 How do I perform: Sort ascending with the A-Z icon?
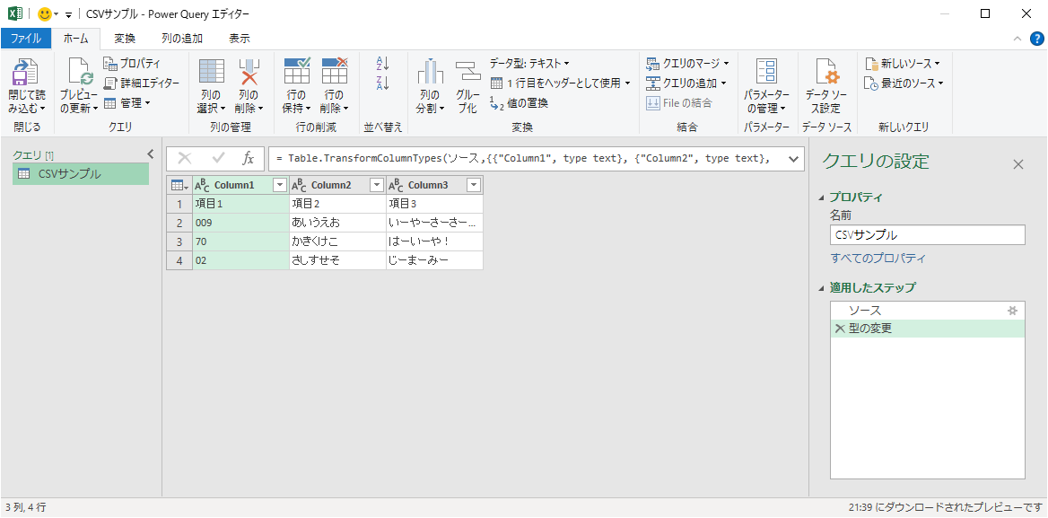[x=383, y=64]
